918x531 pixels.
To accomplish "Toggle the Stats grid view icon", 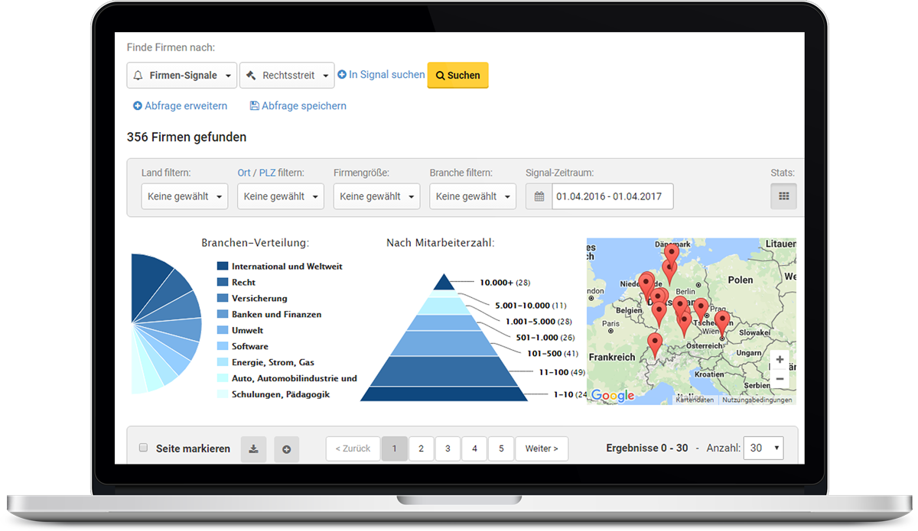I will (783, 196).
